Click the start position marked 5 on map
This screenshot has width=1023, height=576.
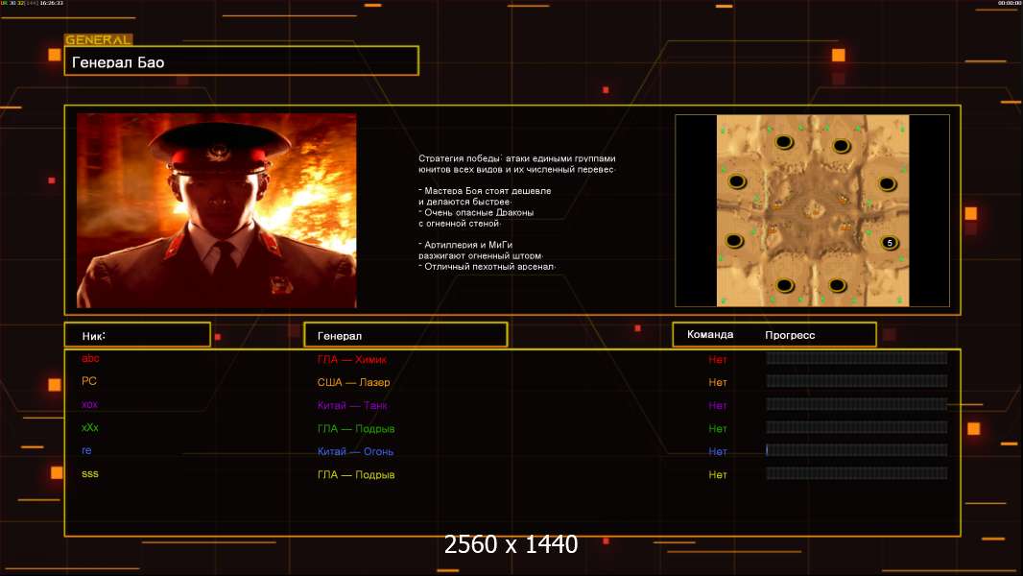[890, 243]
